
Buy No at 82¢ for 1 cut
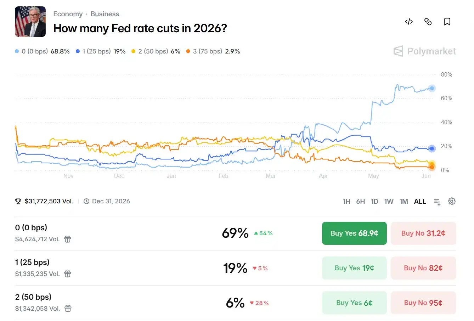pos(423,268)
